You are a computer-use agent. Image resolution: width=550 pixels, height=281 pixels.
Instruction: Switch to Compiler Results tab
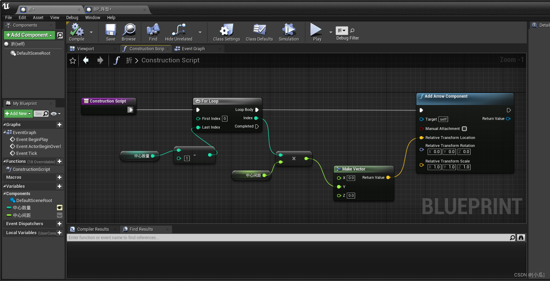tap(93, 229)
